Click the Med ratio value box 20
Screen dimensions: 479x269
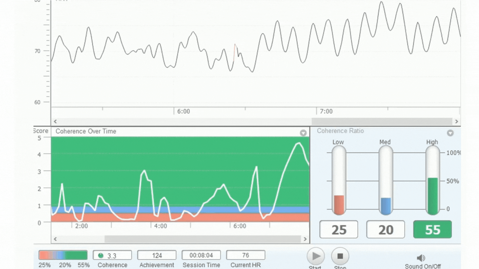click(386, 229)
